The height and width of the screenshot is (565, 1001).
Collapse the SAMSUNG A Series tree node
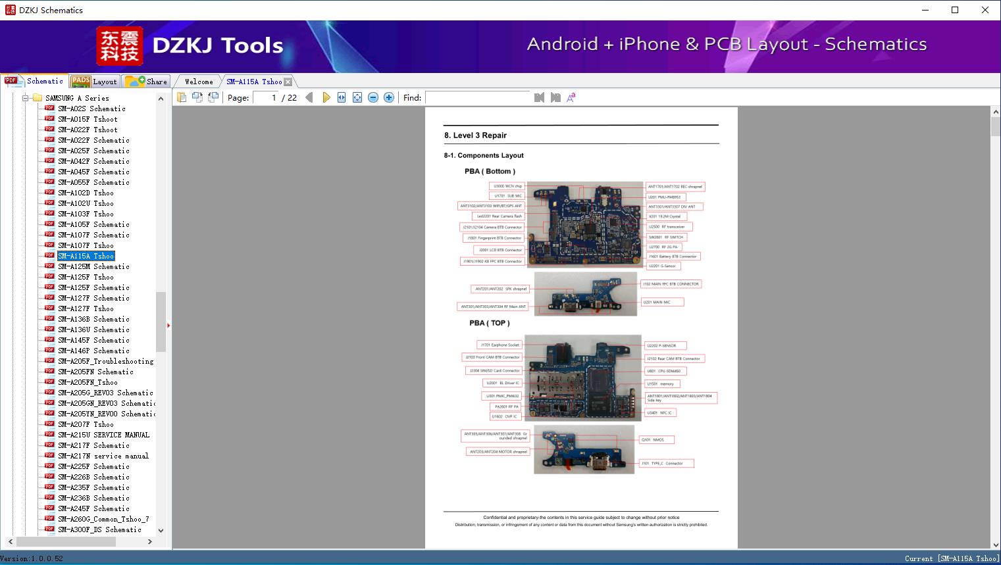26,98
